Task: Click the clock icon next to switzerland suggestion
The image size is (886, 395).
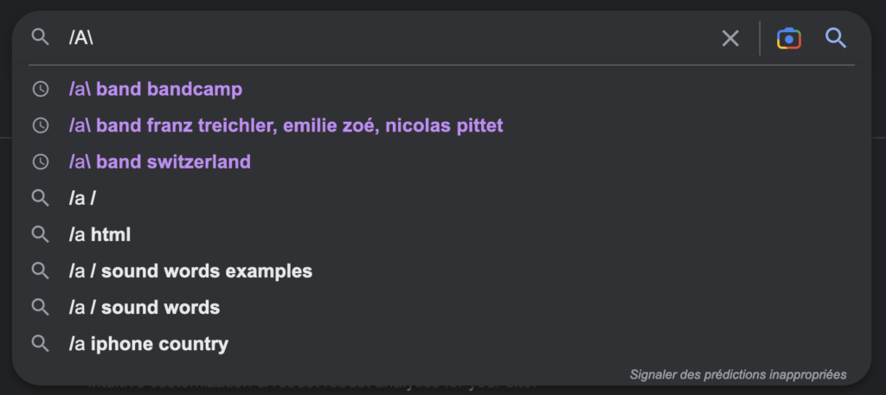Action: tap(40, 162)
